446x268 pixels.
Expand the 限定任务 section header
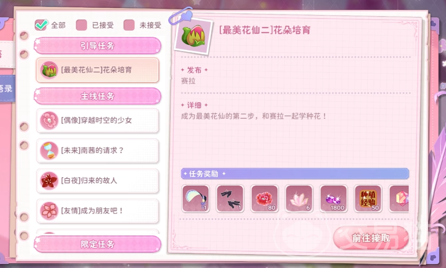98,244
